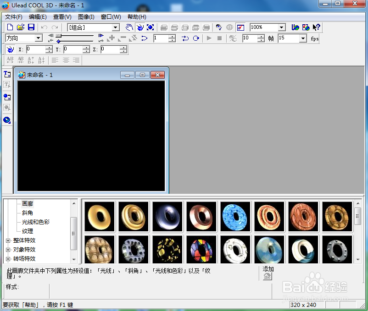Click the Add keyframe plus icon

click(x=111, y=38)
